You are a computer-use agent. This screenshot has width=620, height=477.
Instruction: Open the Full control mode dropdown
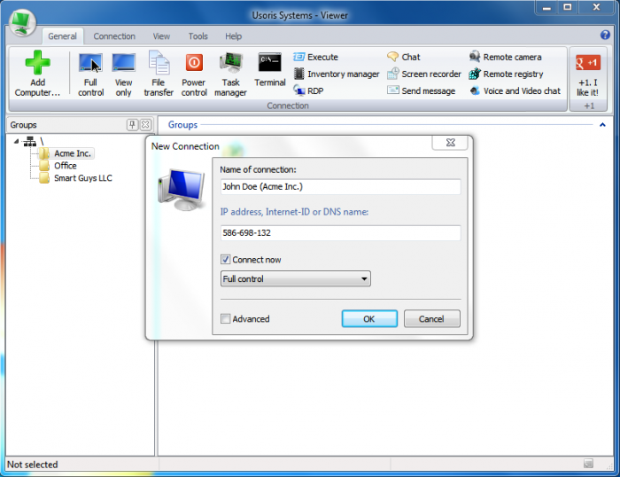(295, 279)
